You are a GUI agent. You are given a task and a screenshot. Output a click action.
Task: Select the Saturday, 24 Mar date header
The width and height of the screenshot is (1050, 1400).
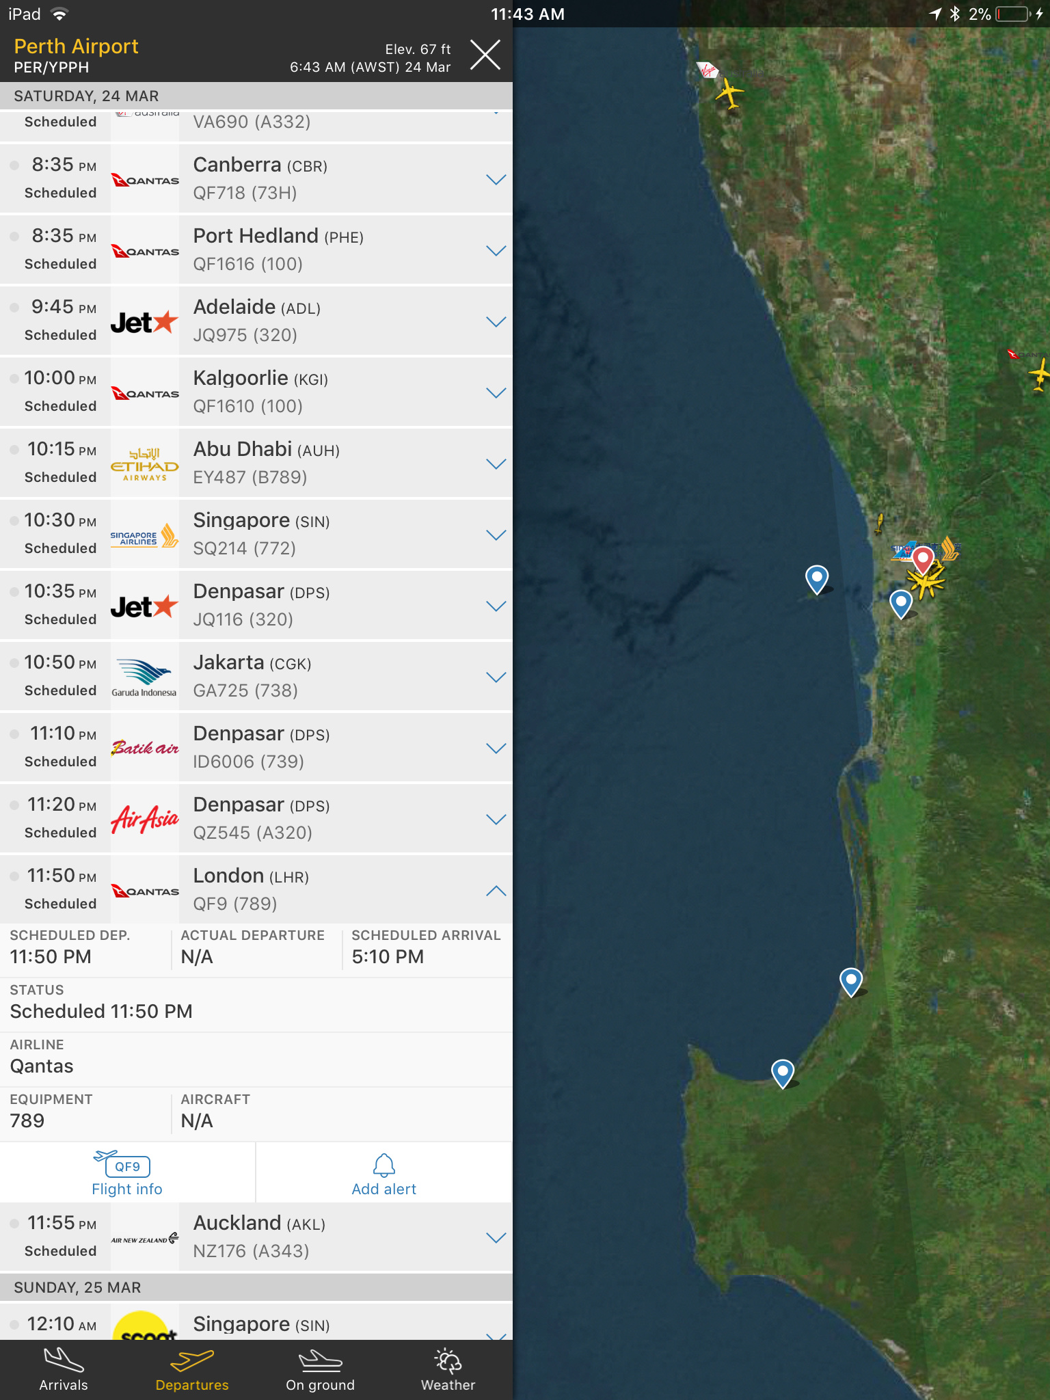(x=86, y=96)
